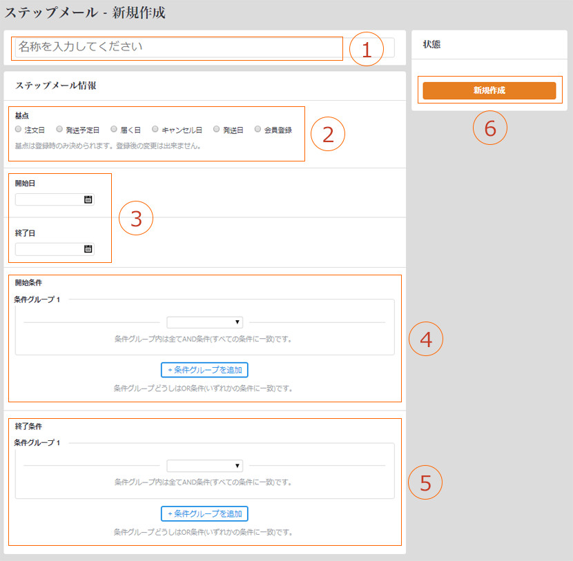Set the base point to 発送日
The width and height of the screenshot is (573, 561).
click(x=217, y=129)
